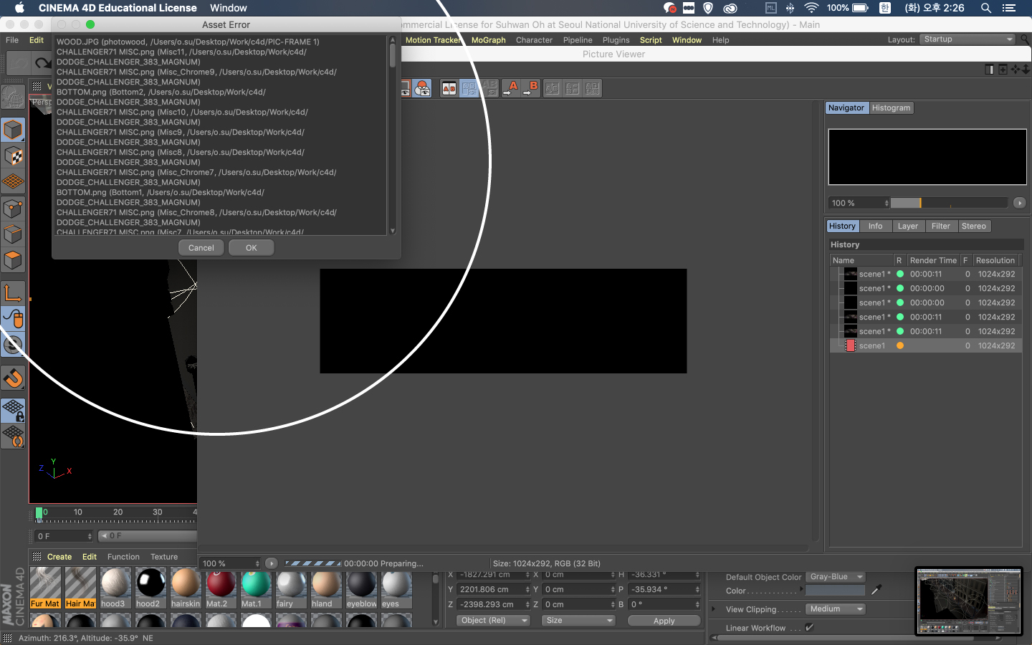1032x645 pixels.
Task: Click the Wi-Fi status icon
Action: [x=811, y=8]
